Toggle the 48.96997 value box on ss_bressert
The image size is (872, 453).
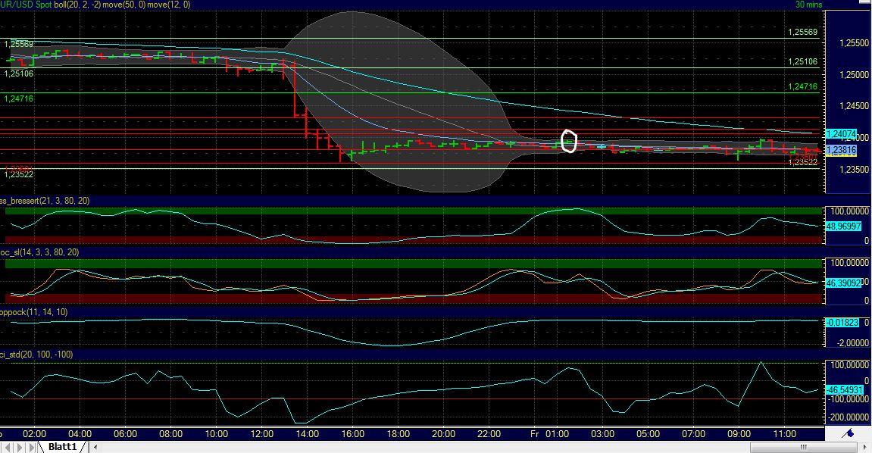[843, 226]
